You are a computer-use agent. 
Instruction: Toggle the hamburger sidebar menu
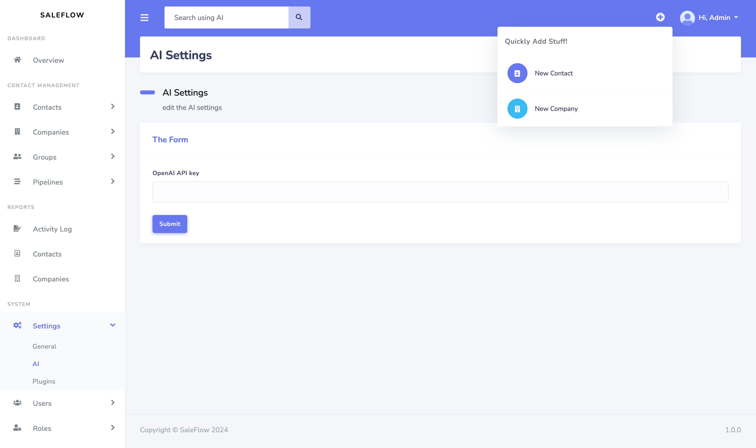[144, 17]
